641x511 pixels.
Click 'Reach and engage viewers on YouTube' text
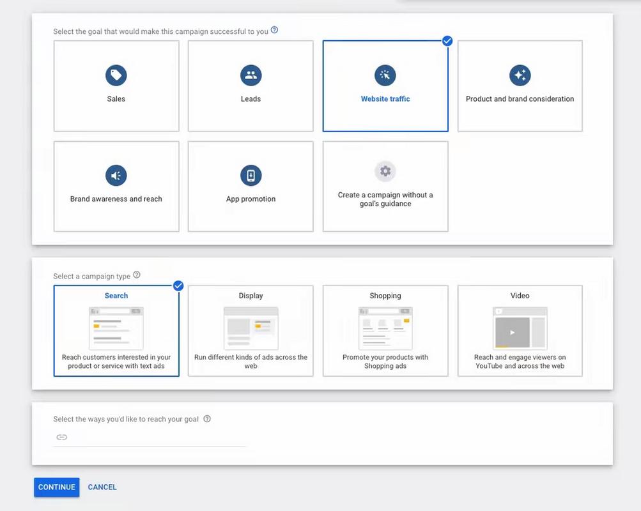[520, 362]
